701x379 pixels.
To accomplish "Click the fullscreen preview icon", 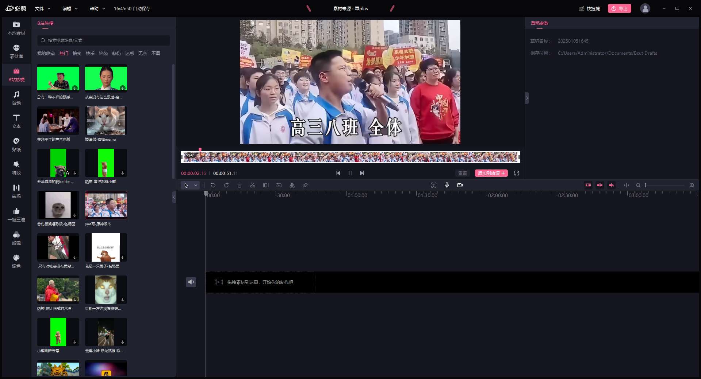I will click(517, 173).
